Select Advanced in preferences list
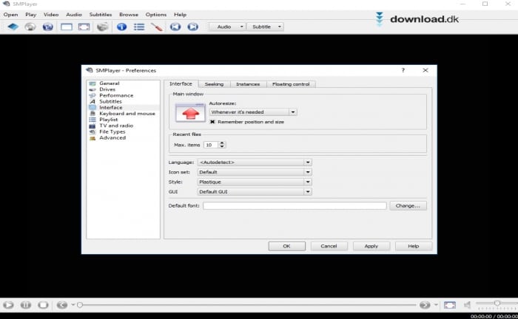 point(112,138)
